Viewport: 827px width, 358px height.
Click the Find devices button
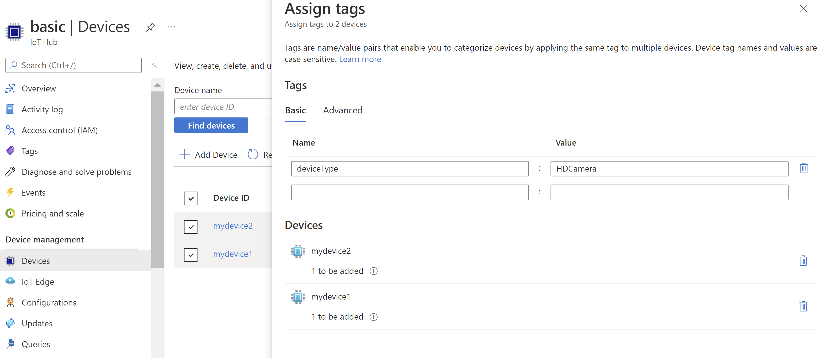click(x=211, y=126)
